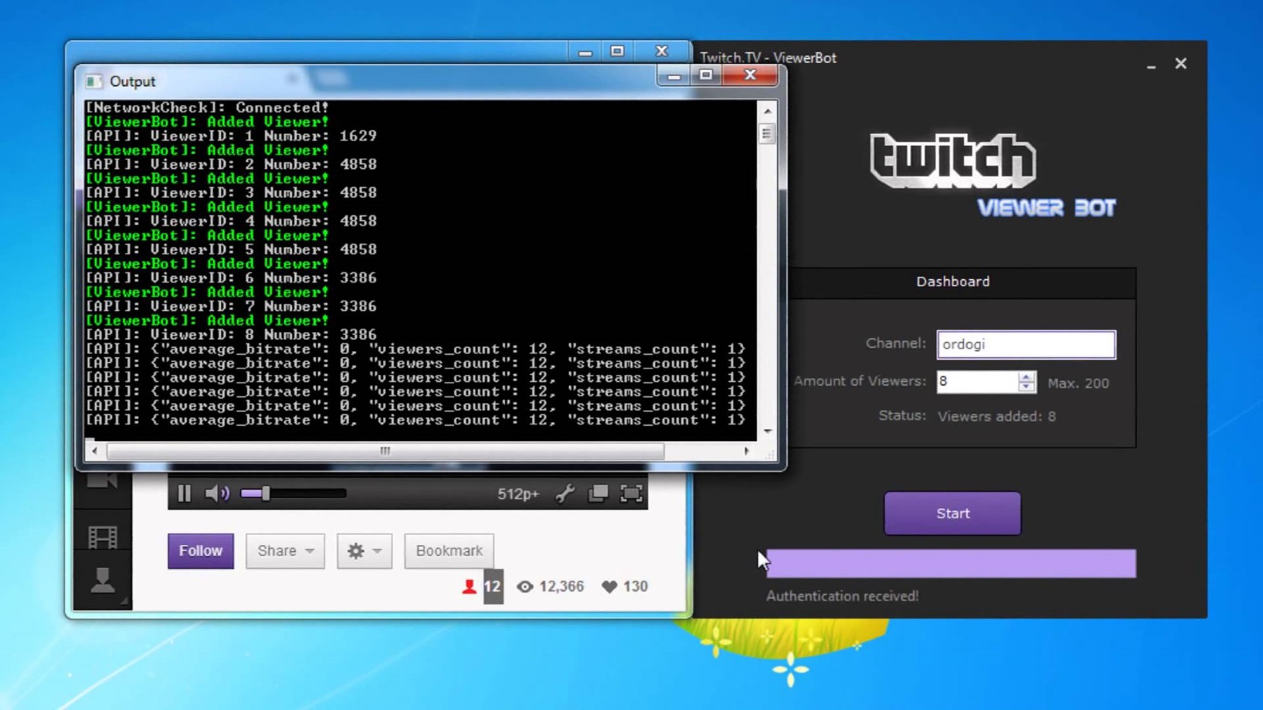Click the eye total views icon
This screenshot has width=1263, height=710.
coord(525,587)
